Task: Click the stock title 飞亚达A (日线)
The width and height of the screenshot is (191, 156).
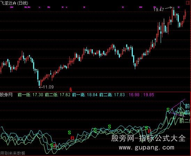Action: pos(14,3)
